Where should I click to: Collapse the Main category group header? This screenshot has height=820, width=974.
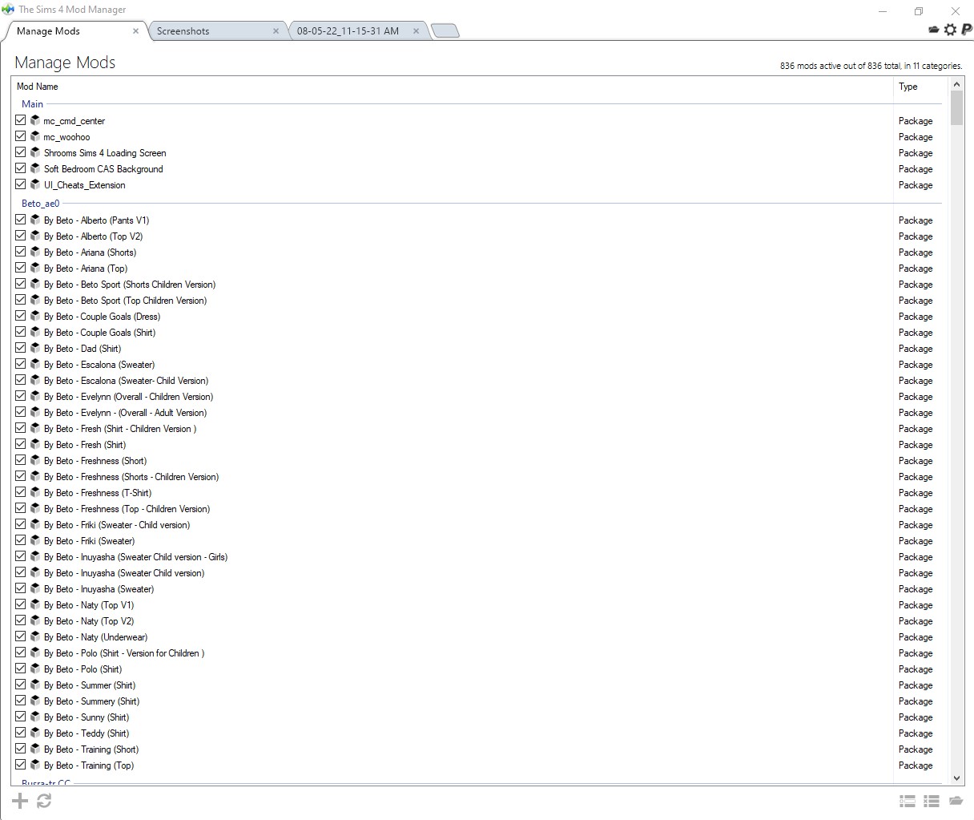click(x=33, y=103)
